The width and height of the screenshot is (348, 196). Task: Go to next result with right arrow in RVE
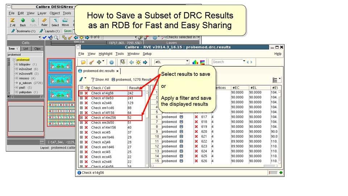point(145,62)
